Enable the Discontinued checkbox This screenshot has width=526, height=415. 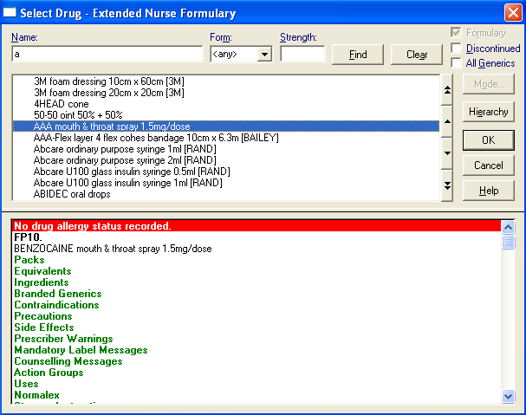tap(457, 49)
